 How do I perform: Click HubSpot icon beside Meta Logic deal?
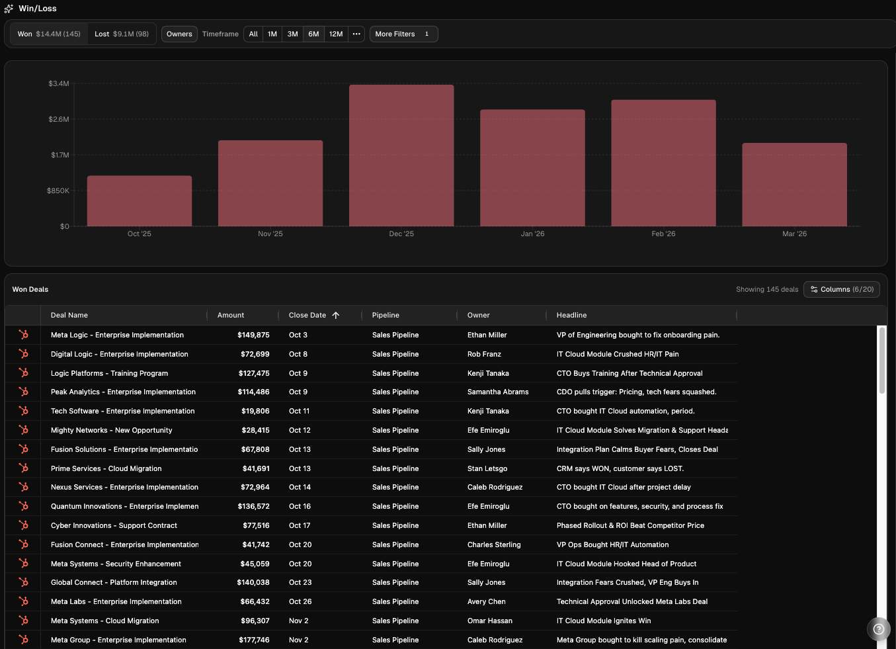(x=23, y=335)
